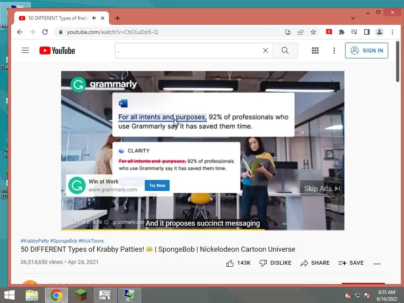Click the #KrabbyPatty hashtag
This screenshot has width=404, height=303.
(35, 241)
